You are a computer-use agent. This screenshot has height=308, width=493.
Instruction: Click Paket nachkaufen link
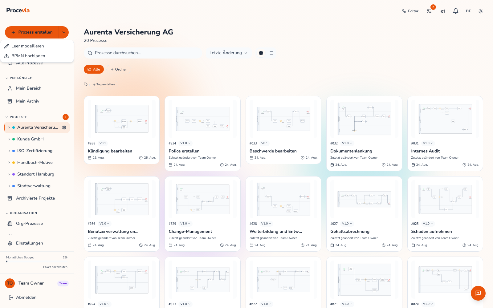point(55,267)
